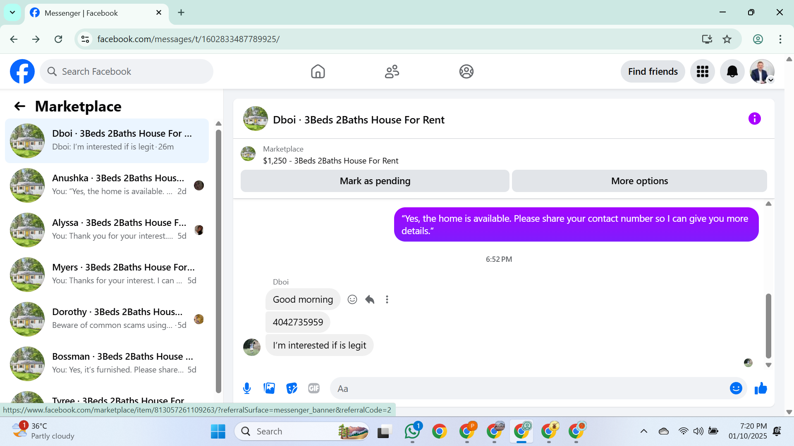794x446 pixels.
Task: Open the Chrome three-dot menu
Action: (780, 39)
